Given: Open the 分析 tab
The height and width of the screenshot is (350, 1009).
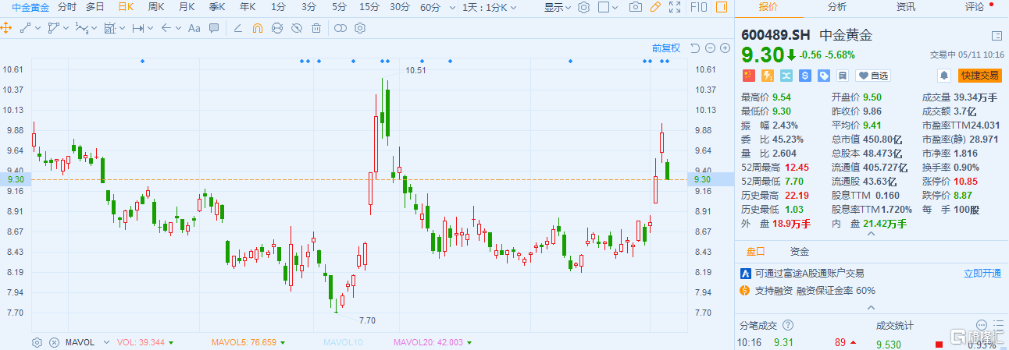Looking at the screenshot, I should pyautogui.click(x=836, y=7).
